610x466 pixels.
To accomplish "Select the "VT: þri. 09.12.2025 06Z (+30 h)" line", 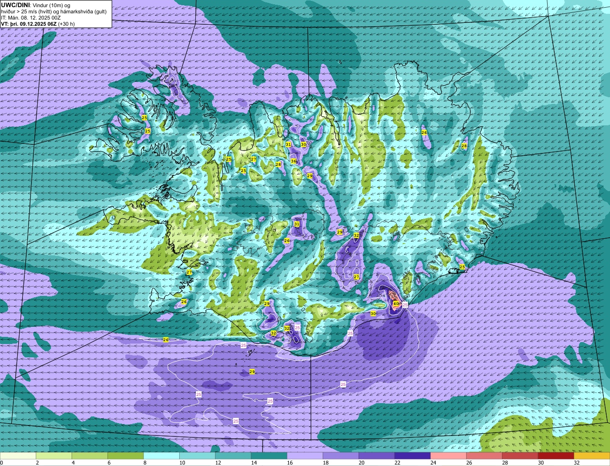I will tap(38, 24).
